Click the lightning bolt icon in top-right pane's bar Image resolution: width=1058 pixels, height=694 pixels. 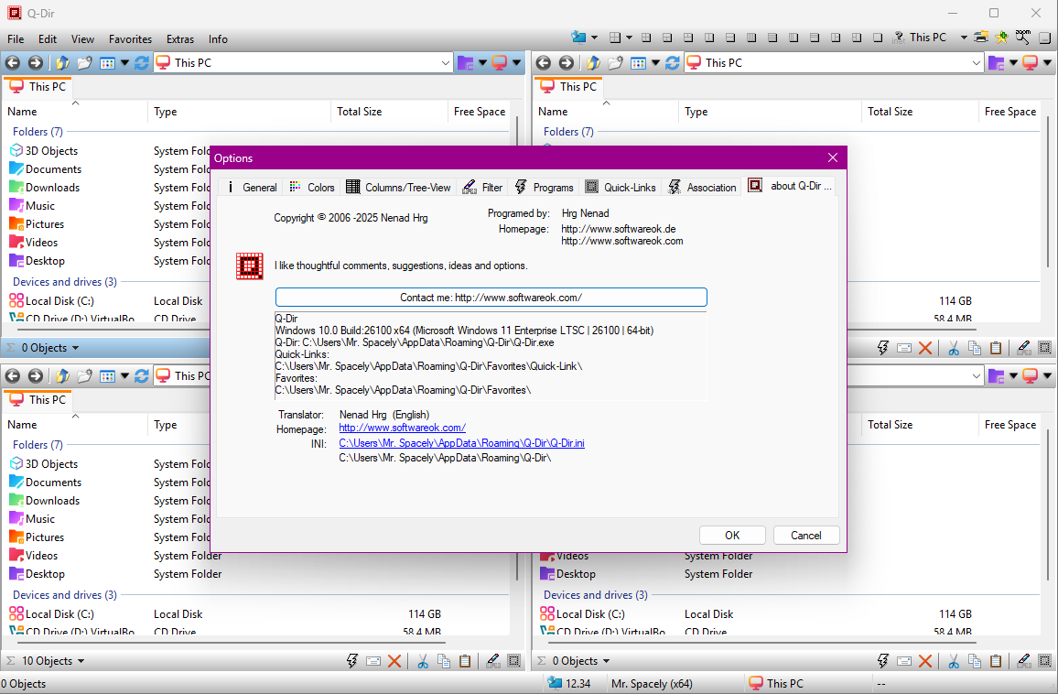882,348
